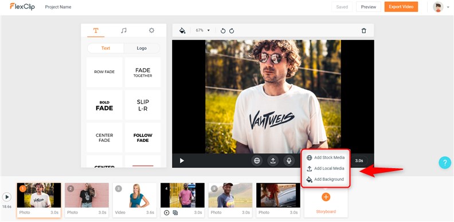Choose the FOLLOW FADE text style

[x=143, y=137]
